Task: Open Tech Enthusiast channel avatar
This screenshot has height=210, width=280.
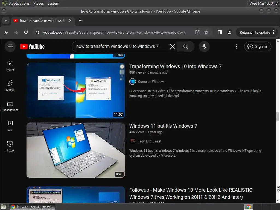Action: pyautogui.click(x=133, y=141)
